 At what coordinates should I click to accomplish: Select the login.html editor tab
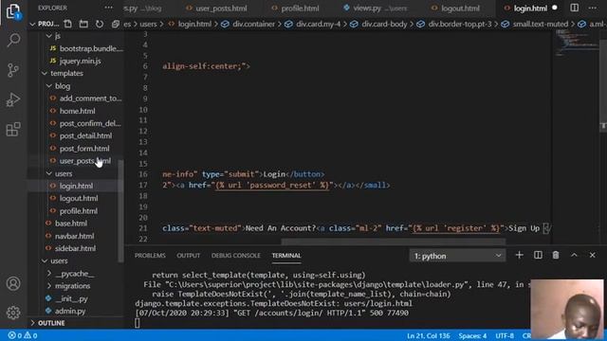tap(530, 9)
